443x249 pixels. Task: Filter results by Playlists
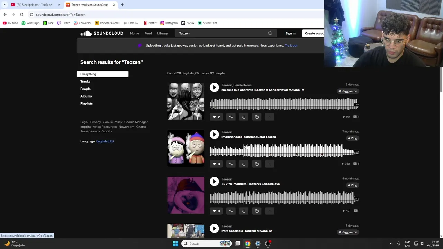pyautogui.click(x=87, y=104)
